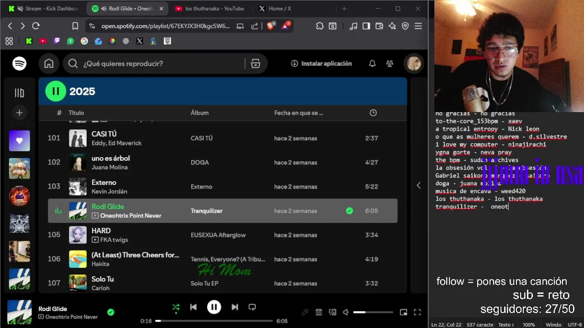Viewport: 584px width, 328px height.
Task: Open notifications bell in Spotify
Action: click(x=372, y=64)
